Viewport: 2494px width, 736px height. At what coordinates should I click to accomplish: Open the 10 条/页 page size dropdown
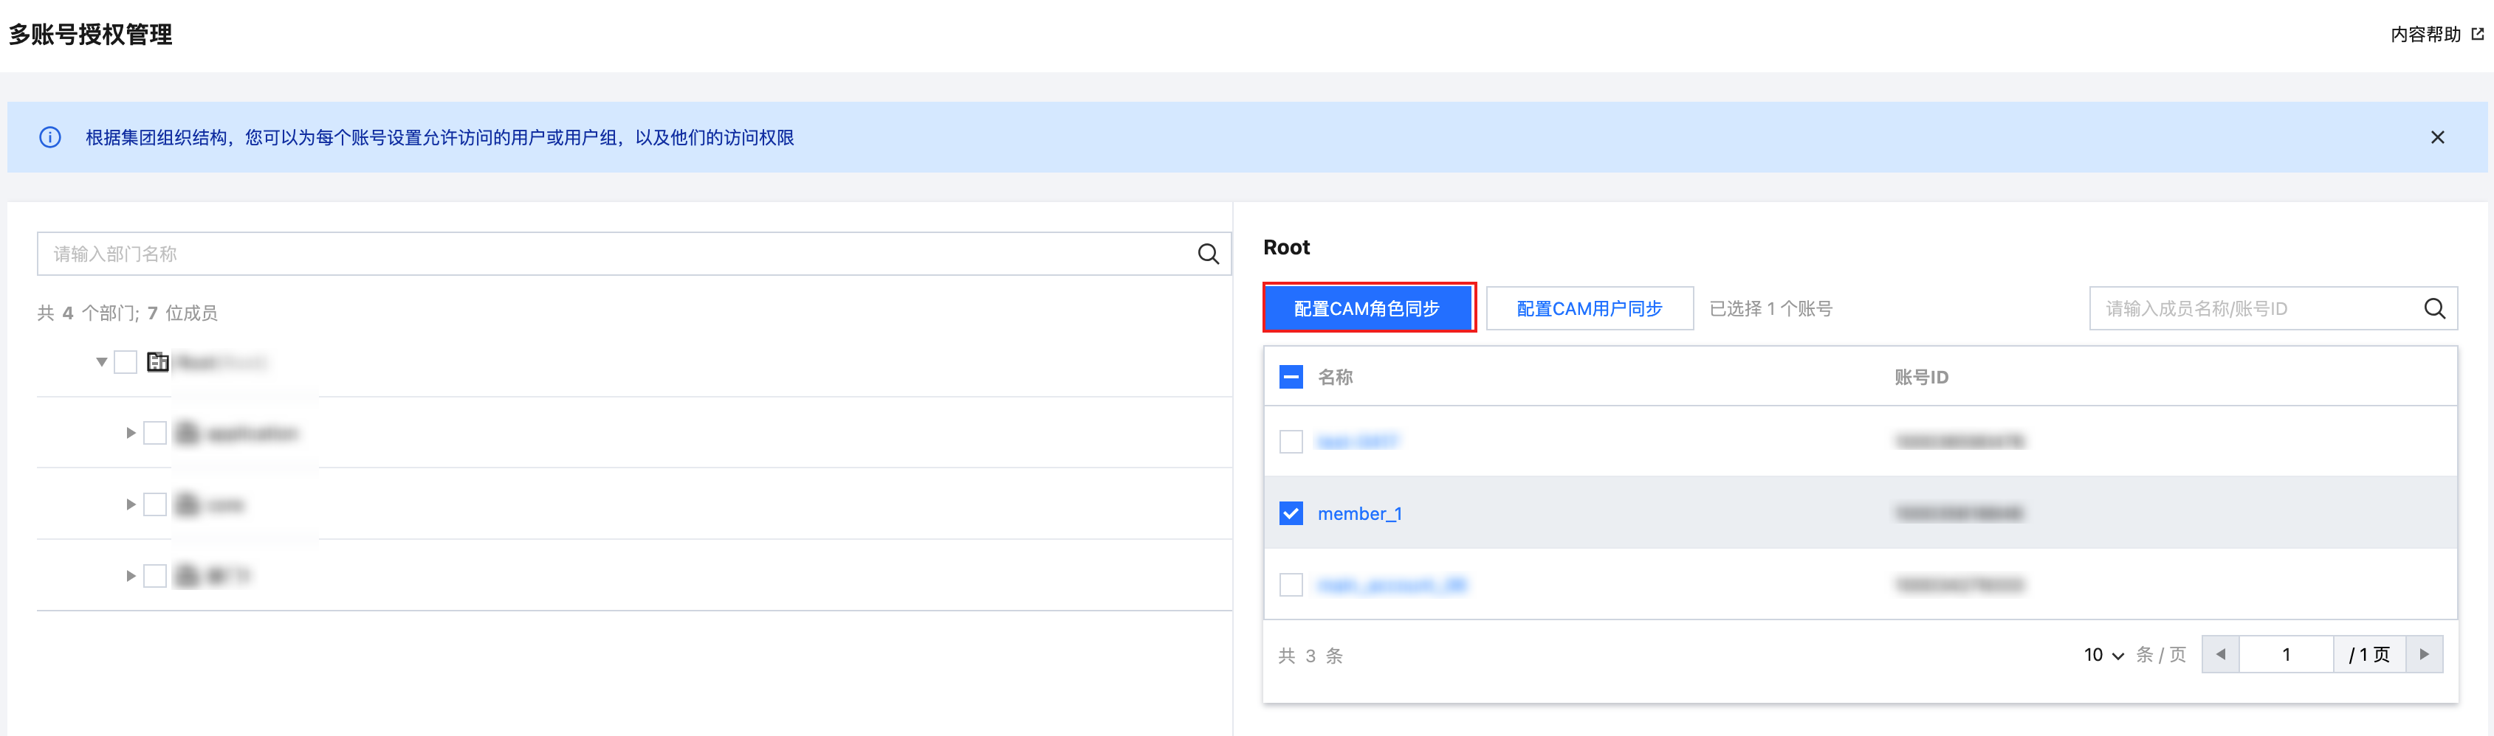[x=2104, y=656]
